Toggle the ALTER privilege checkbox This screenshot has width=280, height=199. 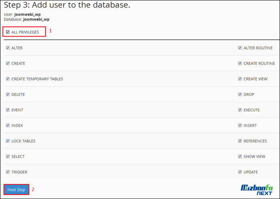[x=8, y=48]
